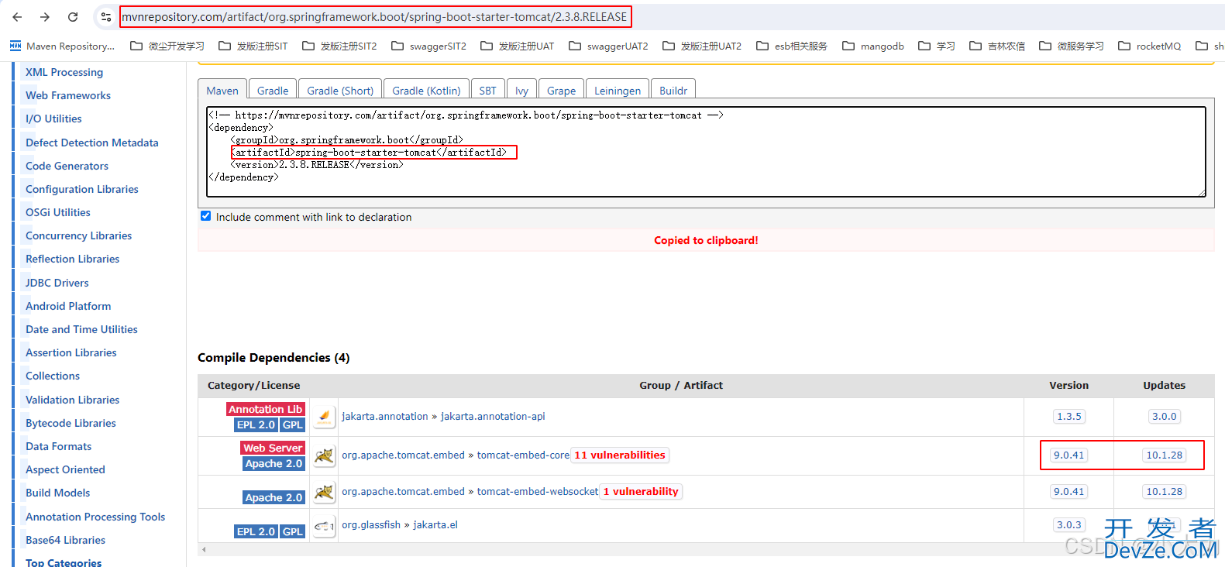Open the swaggerUAT2 bookmark folder
Image resolution: width=1225 pixels, height=567 pixels.
coord(608,46)
